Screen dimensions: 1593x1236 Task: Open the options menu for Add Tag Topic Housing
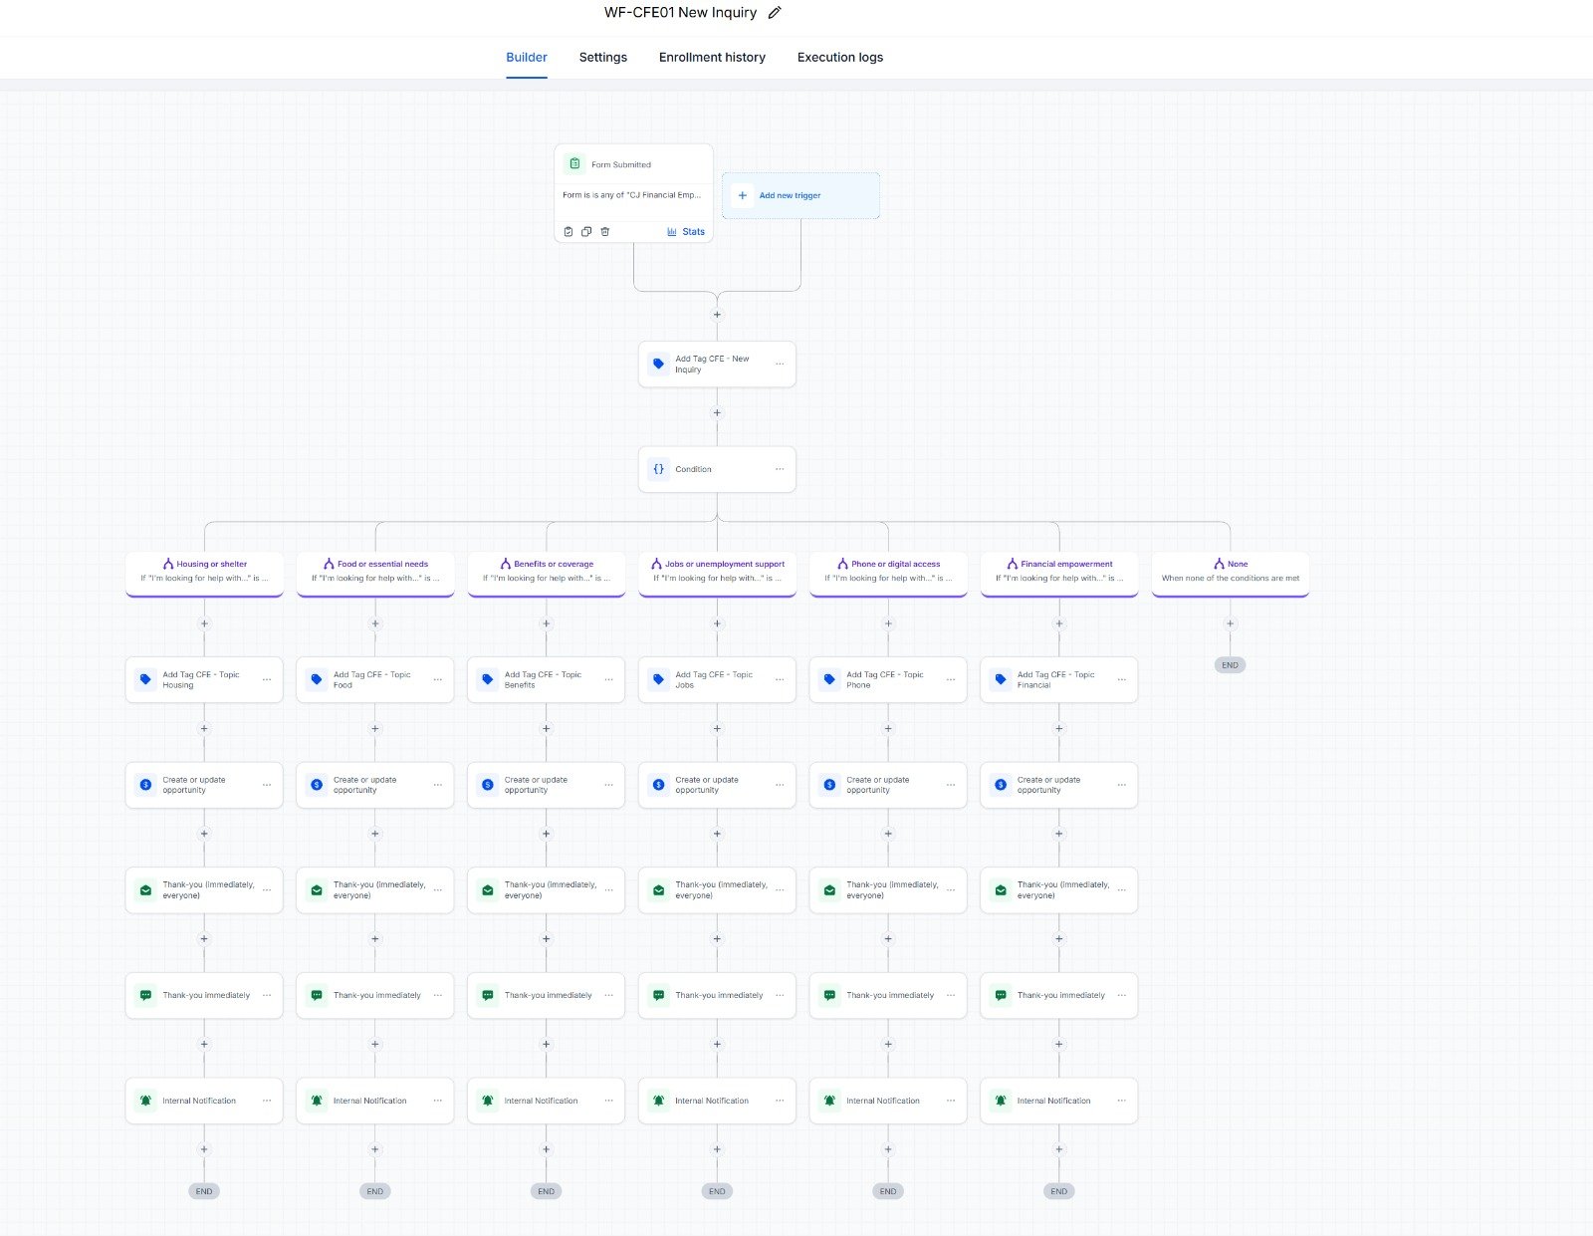[x=267, y=679]
